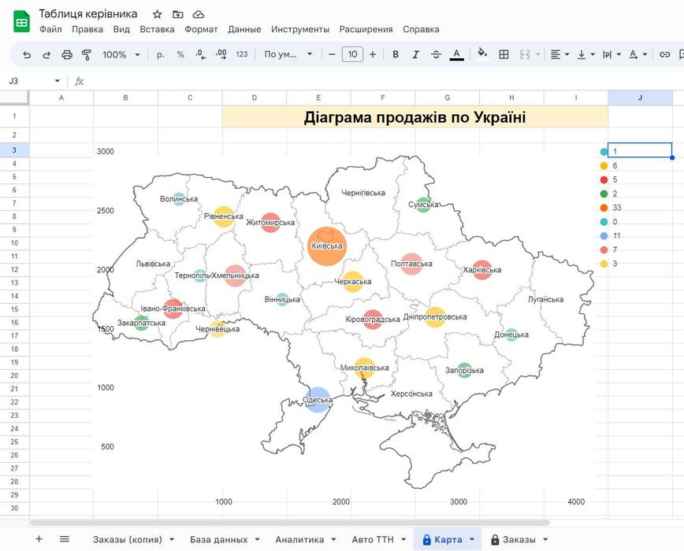
Task: Click the font size field showing 10
Action: (352, 54)
